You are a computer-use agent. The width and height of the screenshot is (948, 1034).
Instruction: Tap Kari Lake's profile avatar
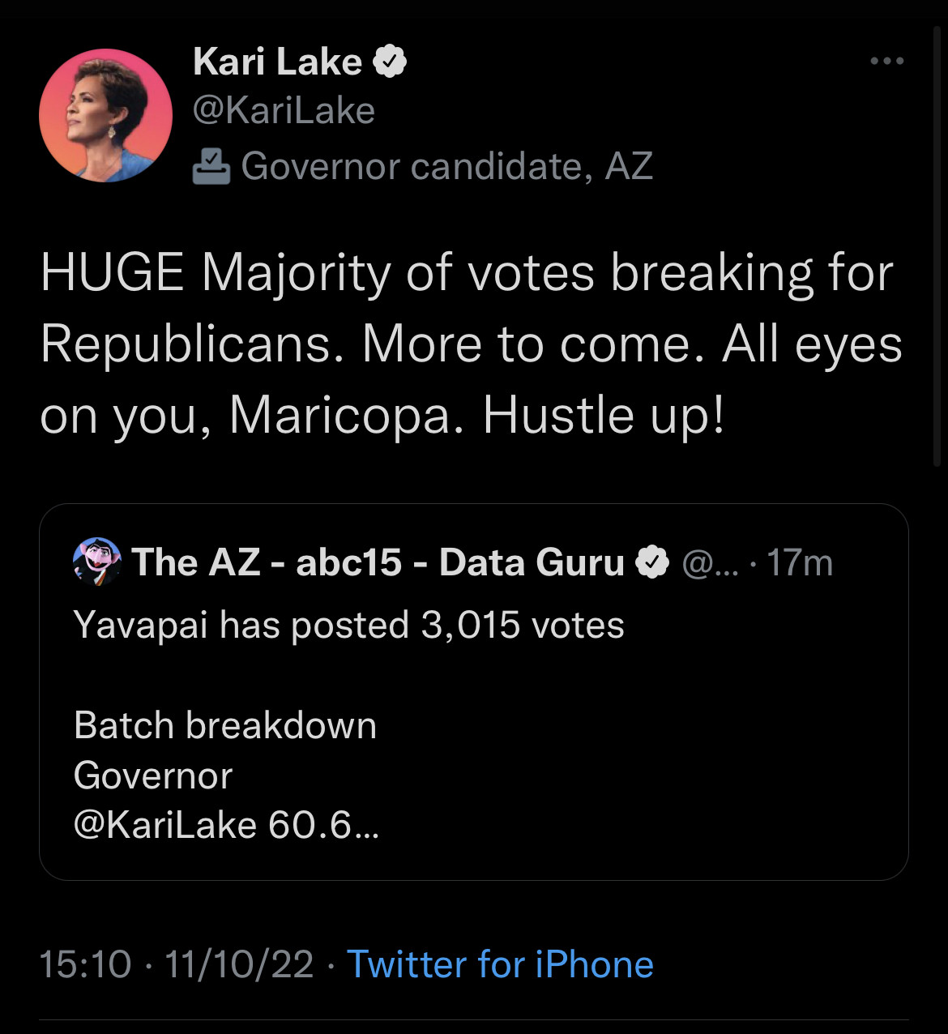point(105,115)
